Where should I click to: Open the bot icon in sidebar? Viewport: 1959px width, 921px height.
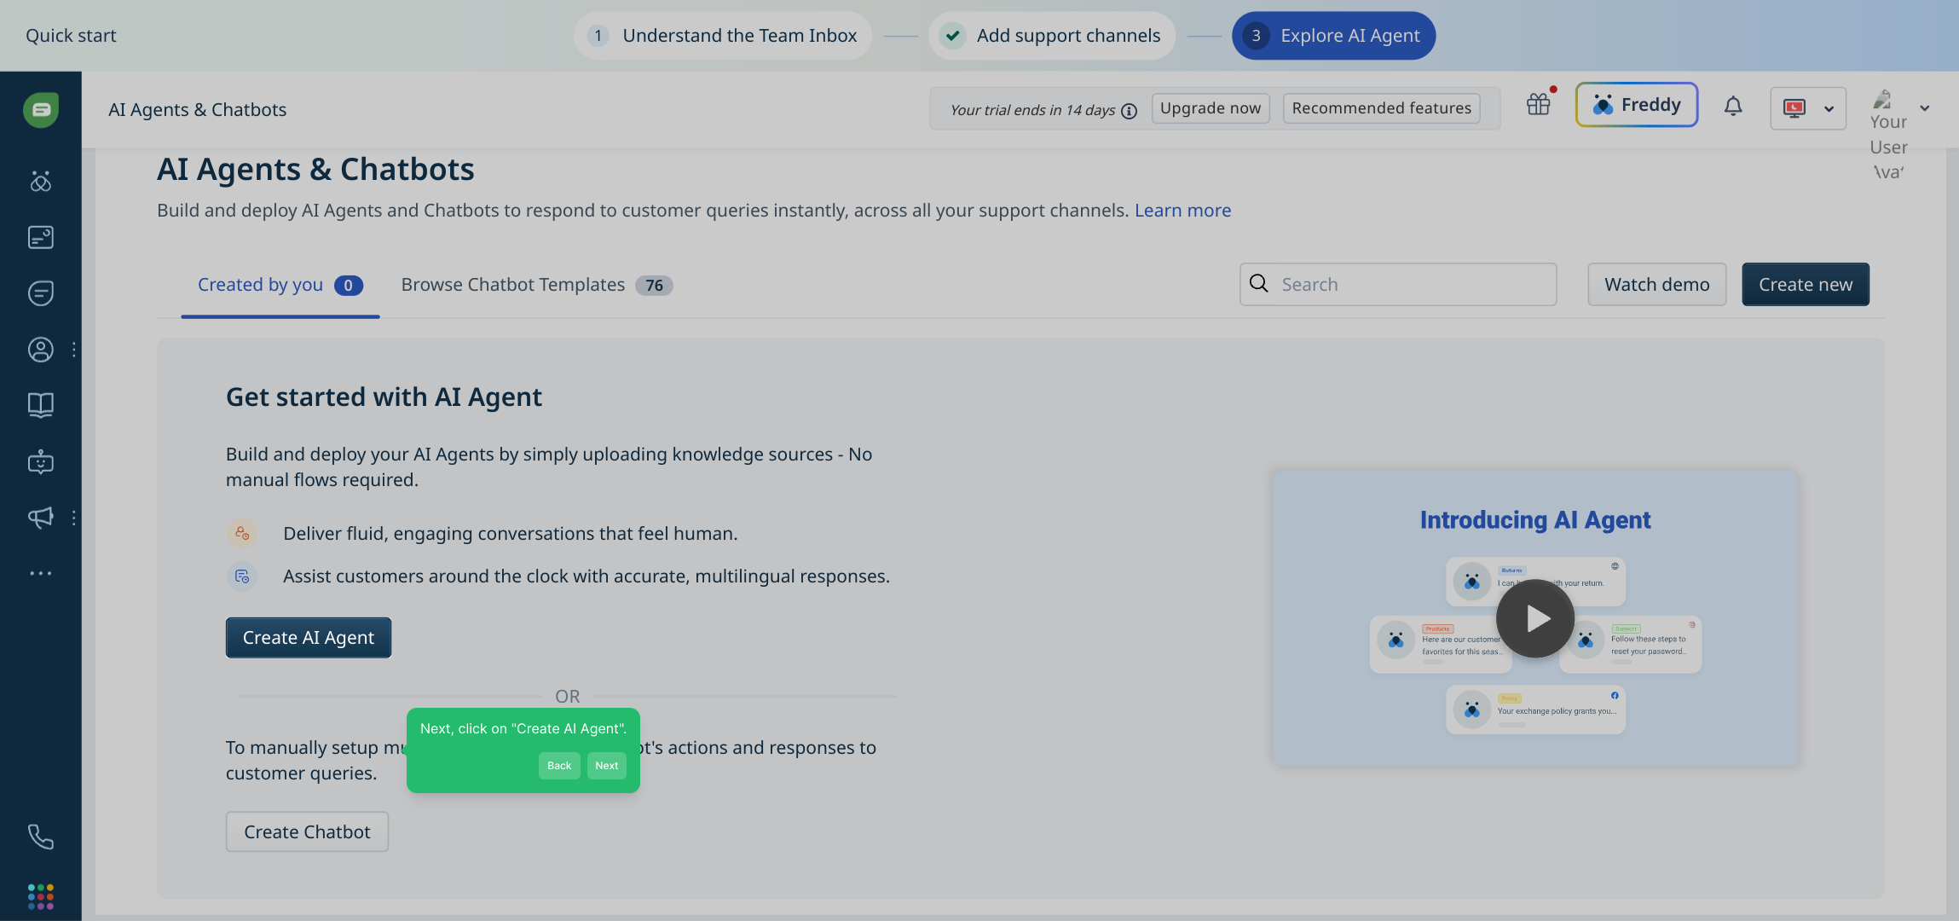pos(40,462)
